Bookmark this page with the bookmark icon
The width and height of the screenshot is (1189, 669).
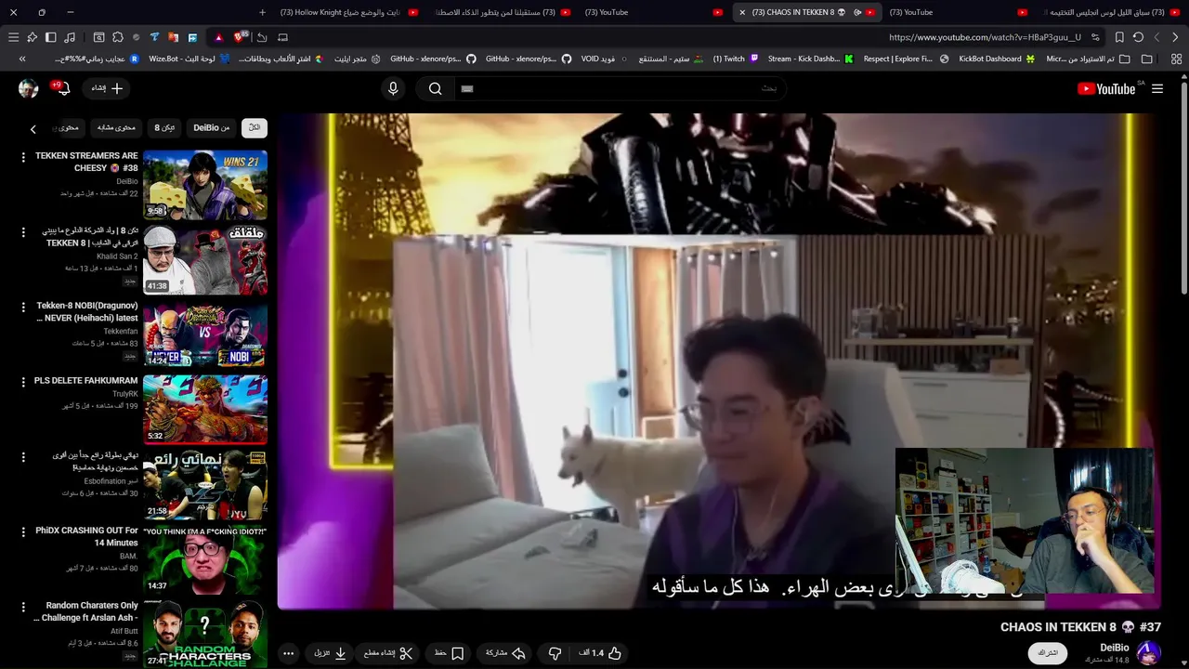click(x=1119, y=37)
